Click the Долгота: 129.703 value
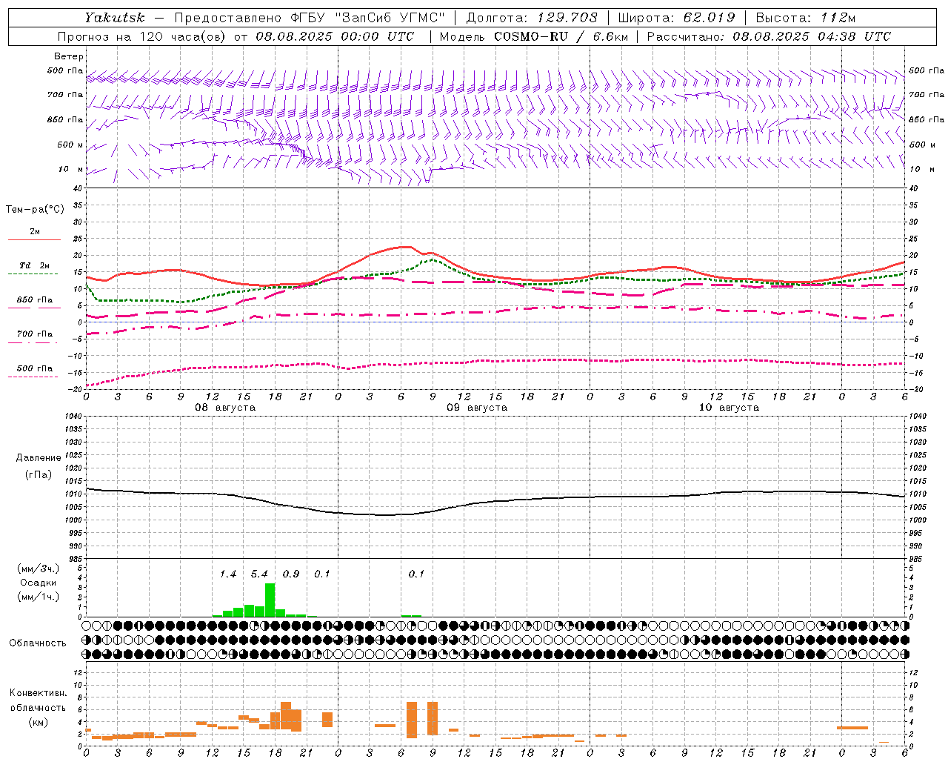The image size is (948, 759). coord(532,18)
